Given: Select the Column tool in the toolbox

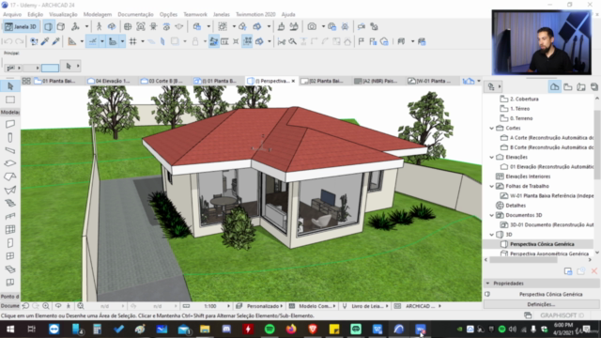Looking at the screenshot, I should coord(10,137).
